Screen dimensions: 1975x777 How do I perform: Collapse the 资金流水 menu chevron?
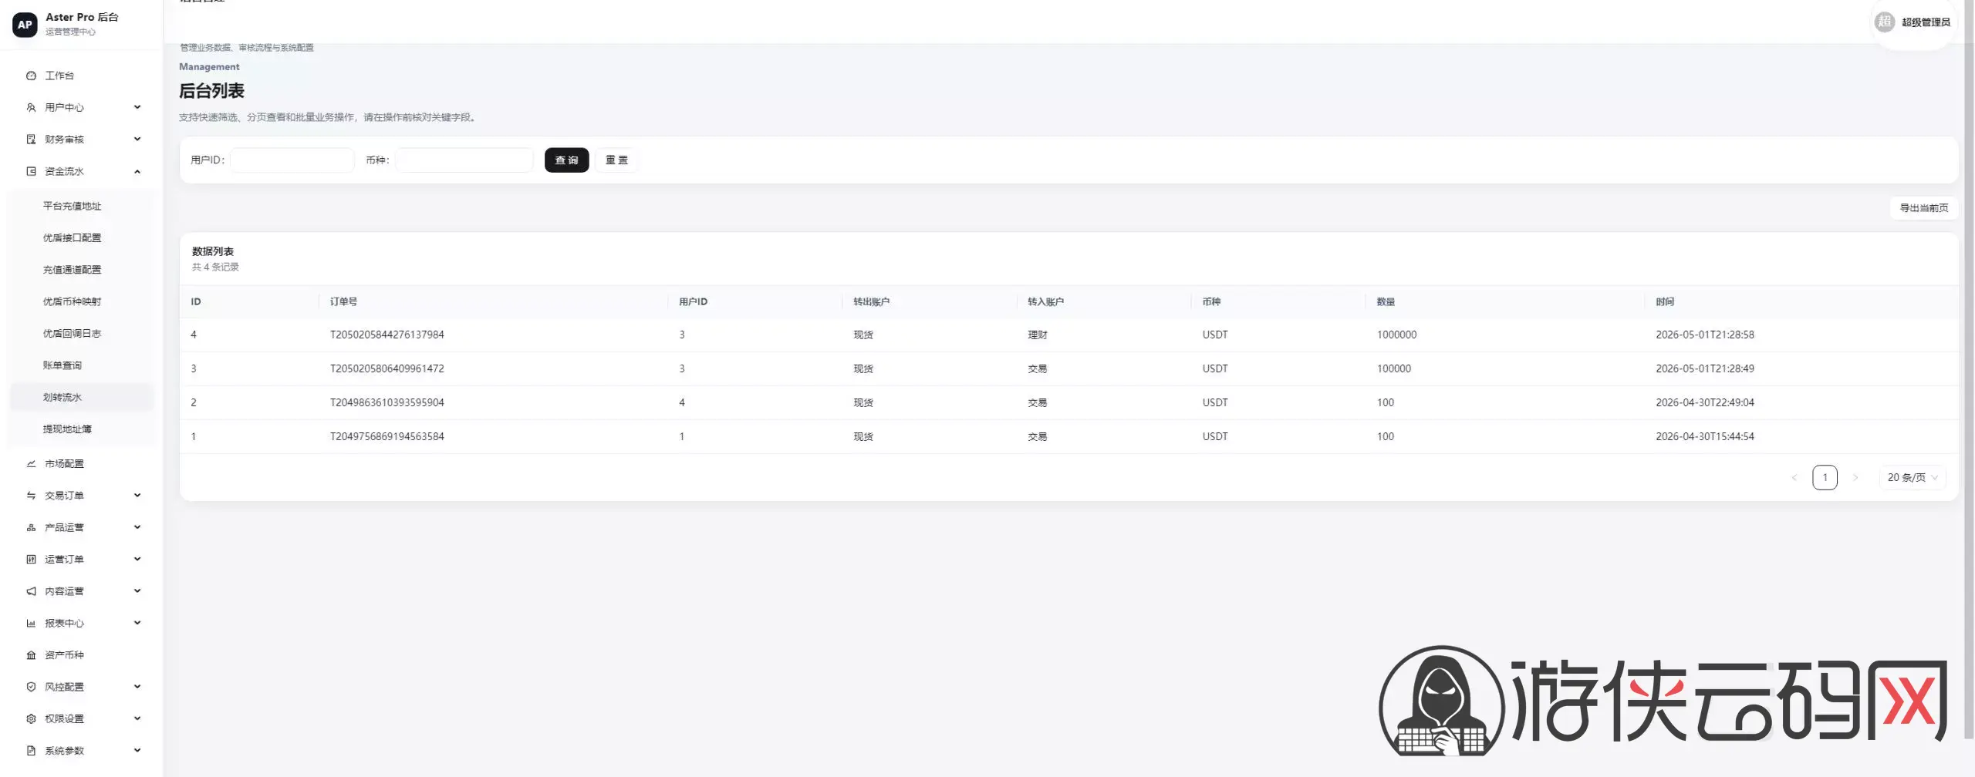(137, 171)
